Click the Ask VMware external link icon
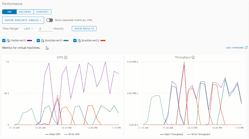 click(x=246, y=48)
